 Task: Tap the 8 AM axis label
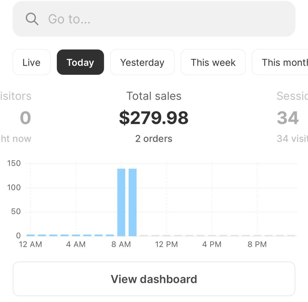(121, 244)
